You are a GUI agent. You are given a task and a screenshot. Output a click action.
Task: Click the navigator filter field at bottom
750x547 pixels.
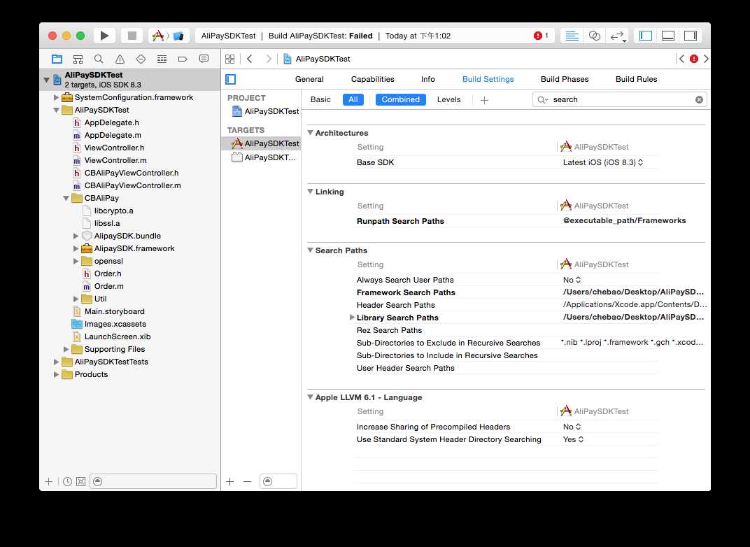[153, 481]
